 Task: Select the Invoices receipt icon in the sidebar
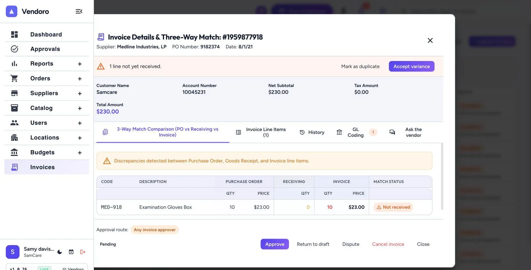(x=14, y=167)
